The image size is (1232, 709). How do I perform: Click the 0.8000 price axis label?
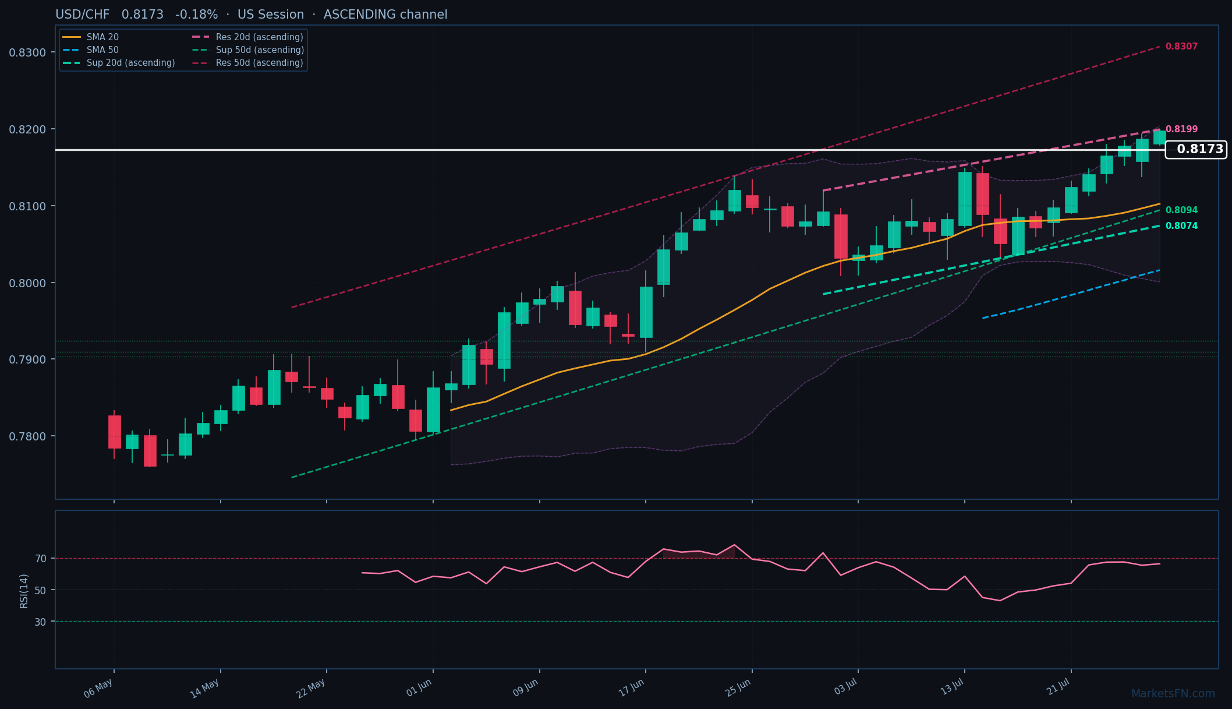27,283
